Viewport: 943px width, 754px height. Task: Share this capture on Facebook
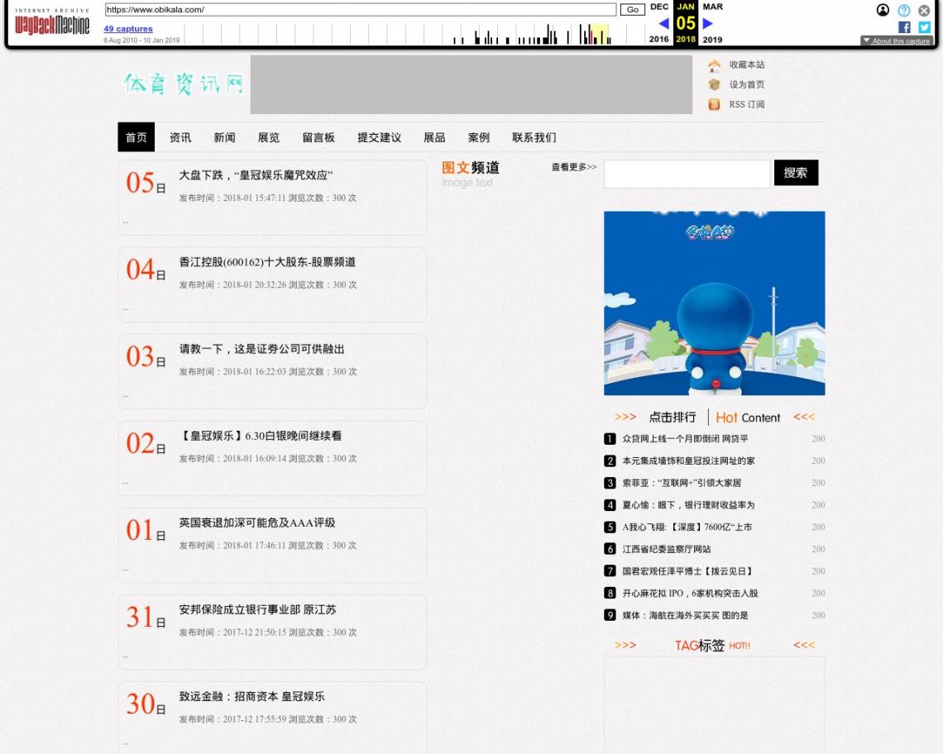point(904,27)
